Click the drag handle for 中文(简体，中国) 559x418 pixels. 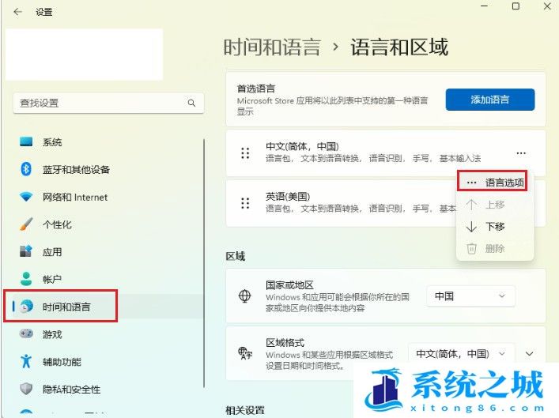pyautogui.click(x=245, y=153)
